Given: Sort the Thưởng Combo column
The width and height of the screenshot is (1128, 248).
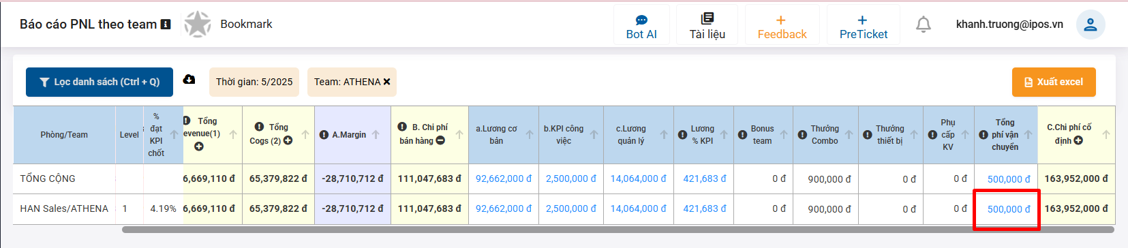Looking at the screenshot, I should pos(849,135).
